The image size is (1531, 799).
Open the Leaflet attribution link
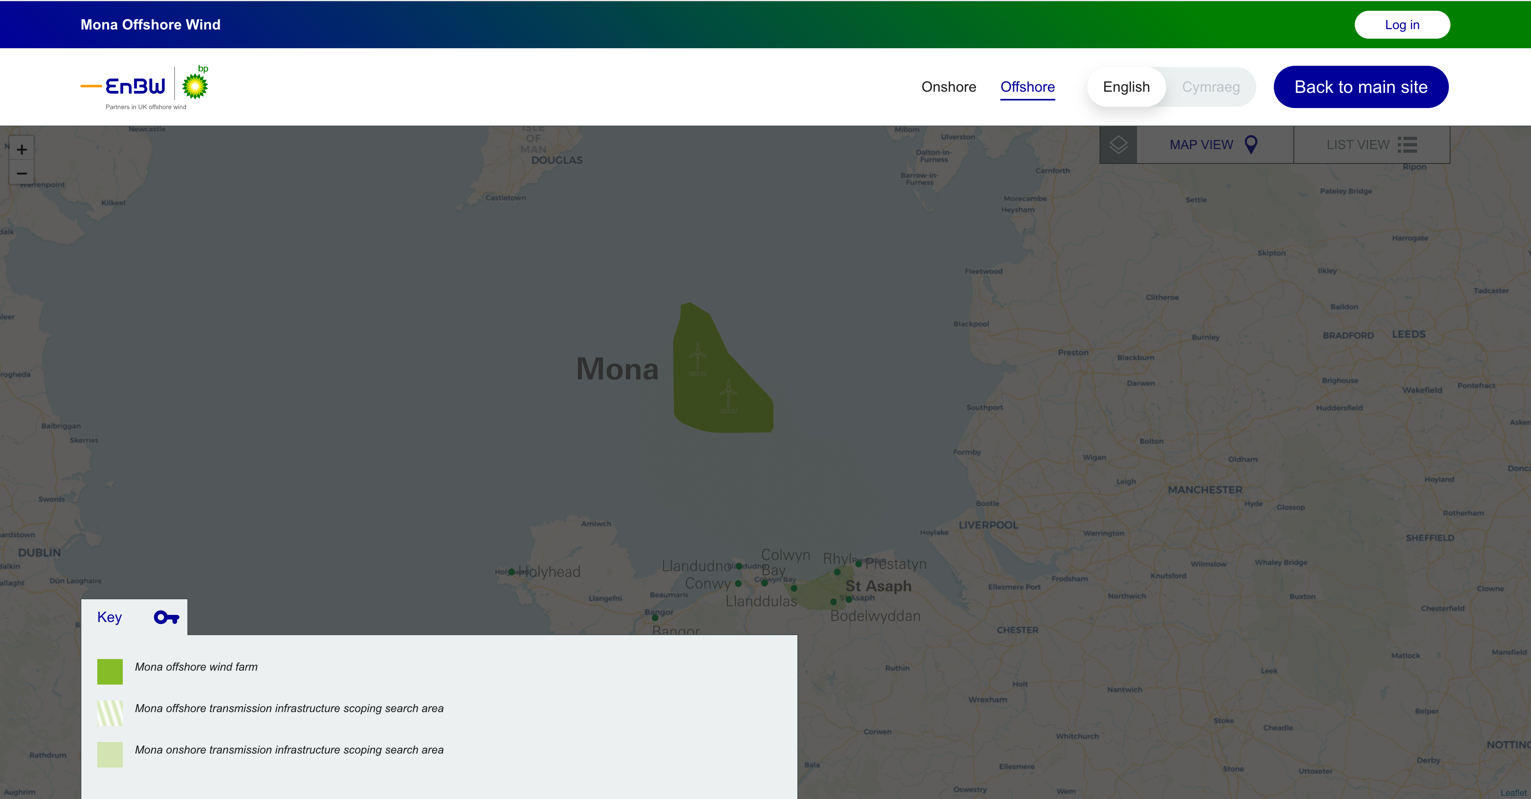pos(1513,793)
